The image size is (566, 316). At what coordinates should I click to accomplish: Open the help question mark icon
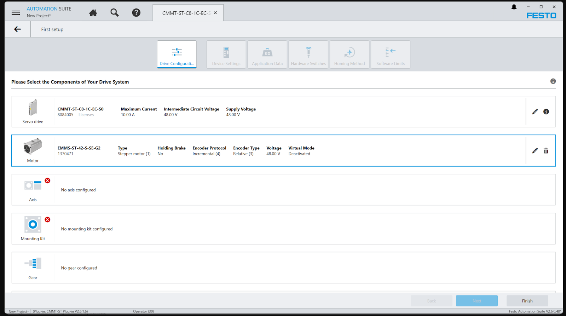pos(136,13)
